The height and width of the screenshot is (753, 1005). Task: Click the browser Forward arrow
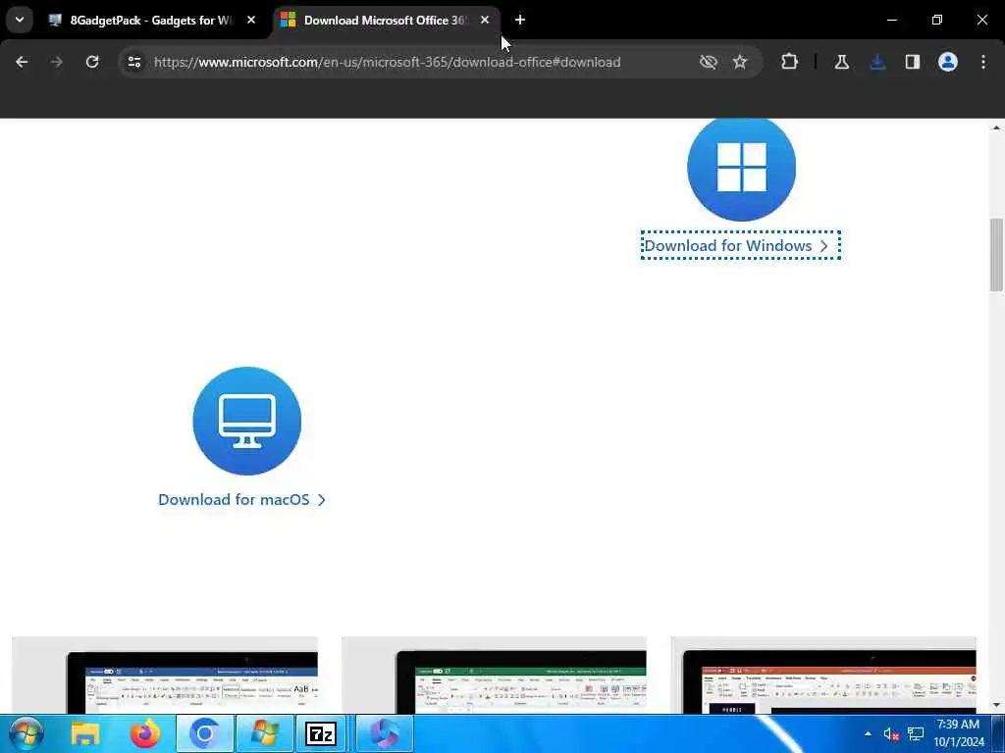tap(56, 62)
